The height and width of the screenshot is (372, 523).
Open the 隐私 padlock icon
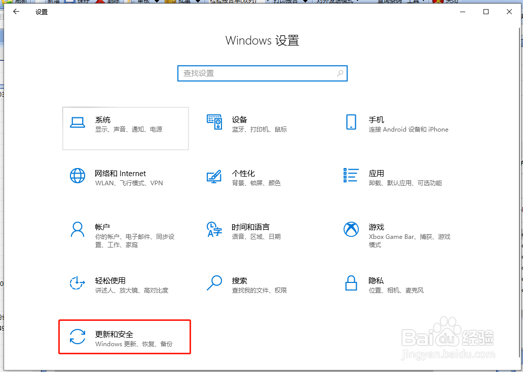coord(351,283)
